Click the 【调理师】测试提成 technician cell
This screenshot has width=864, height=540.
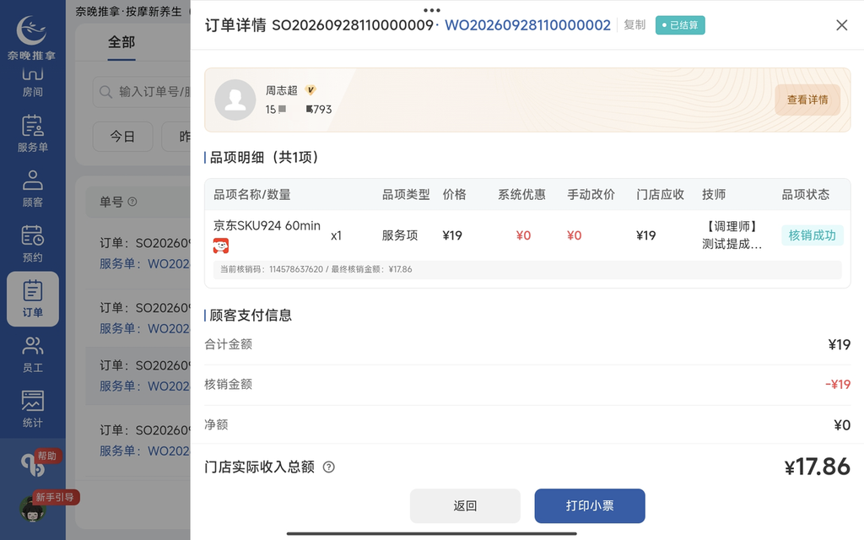tap(732, 235)
